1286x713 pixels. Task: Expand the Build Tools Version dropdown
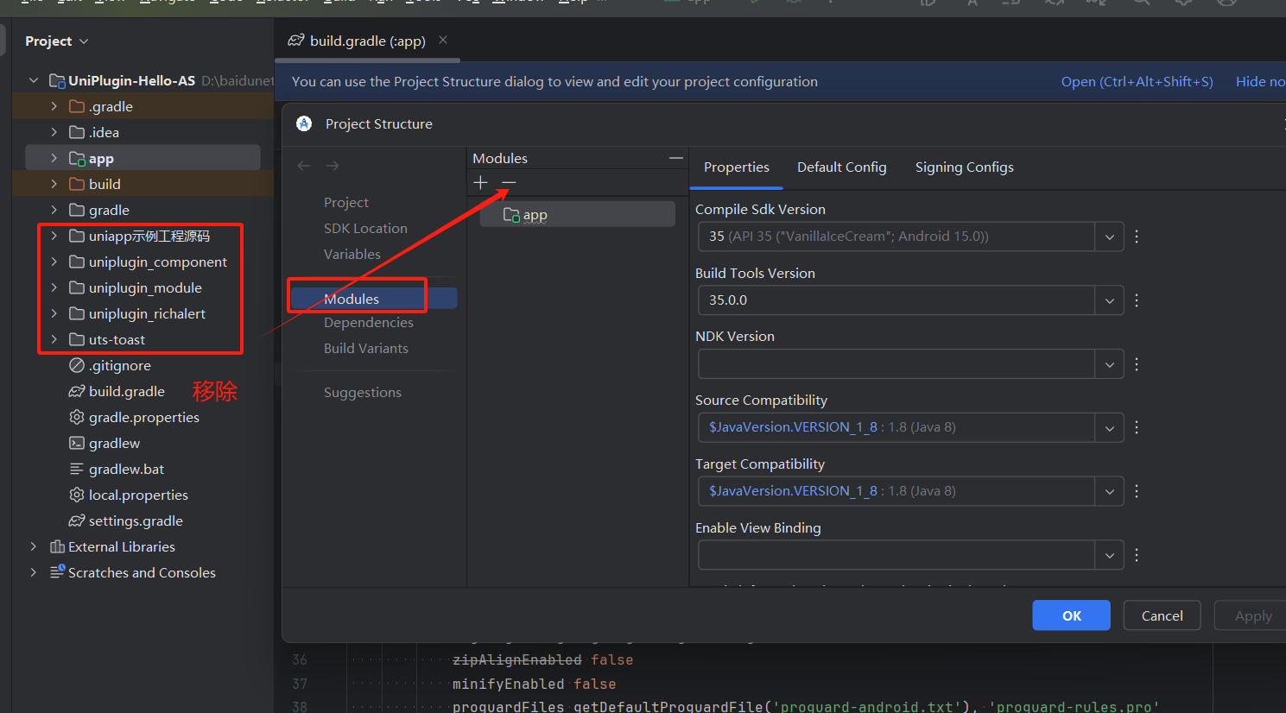[1109, 300]
